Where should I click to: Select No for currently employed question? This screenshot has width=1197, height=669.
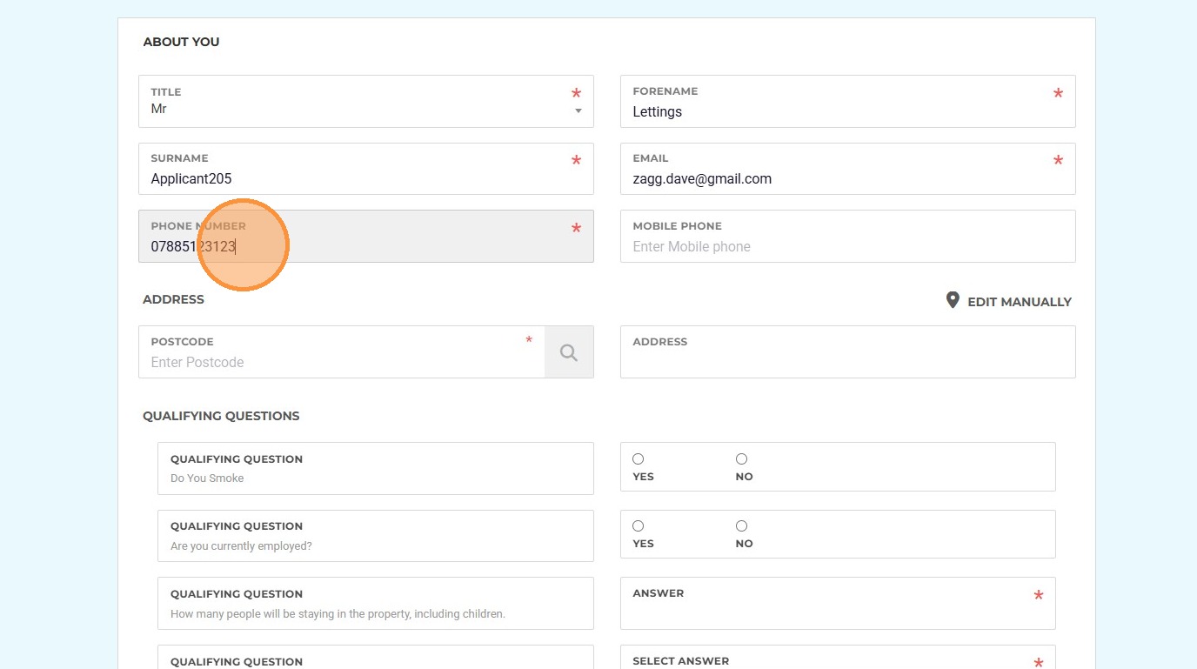[742, 525]
